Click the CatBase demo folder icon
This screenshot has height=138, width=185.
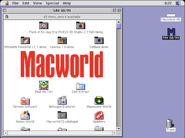click(x=99, y=40)
